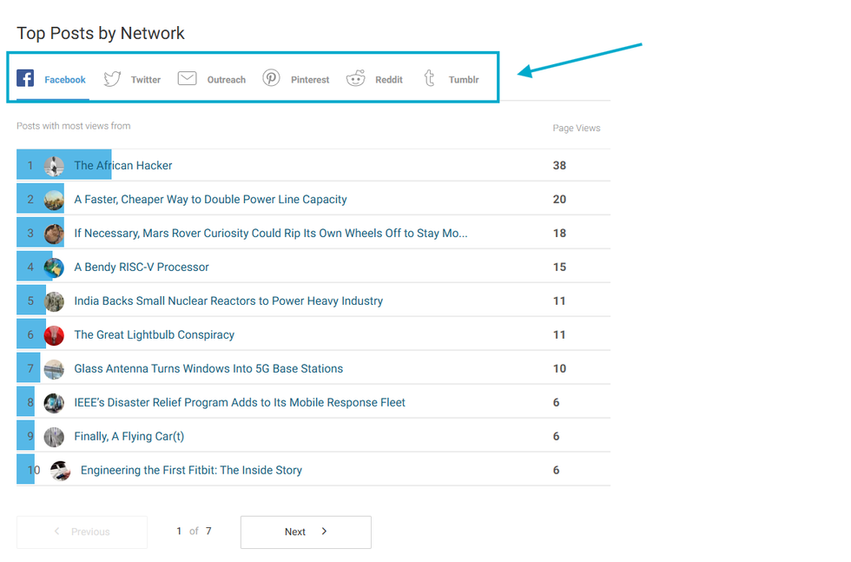Click thumbnail for Glass Antenna post
This screenshot has width=851, height=562.
click(x=54, y=369)
